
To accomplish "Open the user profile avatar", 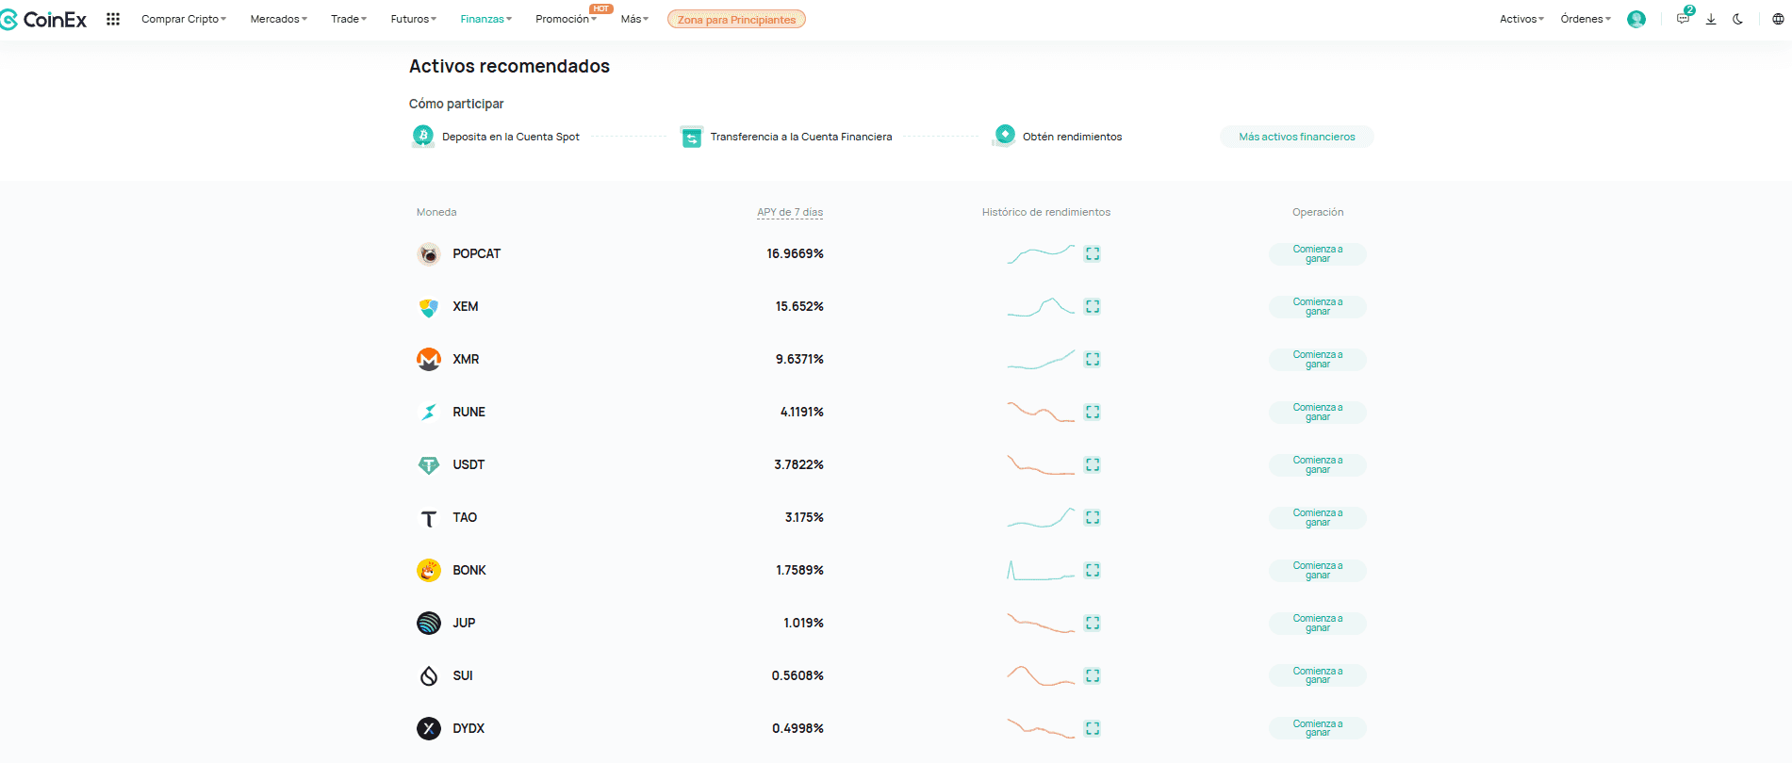I will tap(1636, 19).
